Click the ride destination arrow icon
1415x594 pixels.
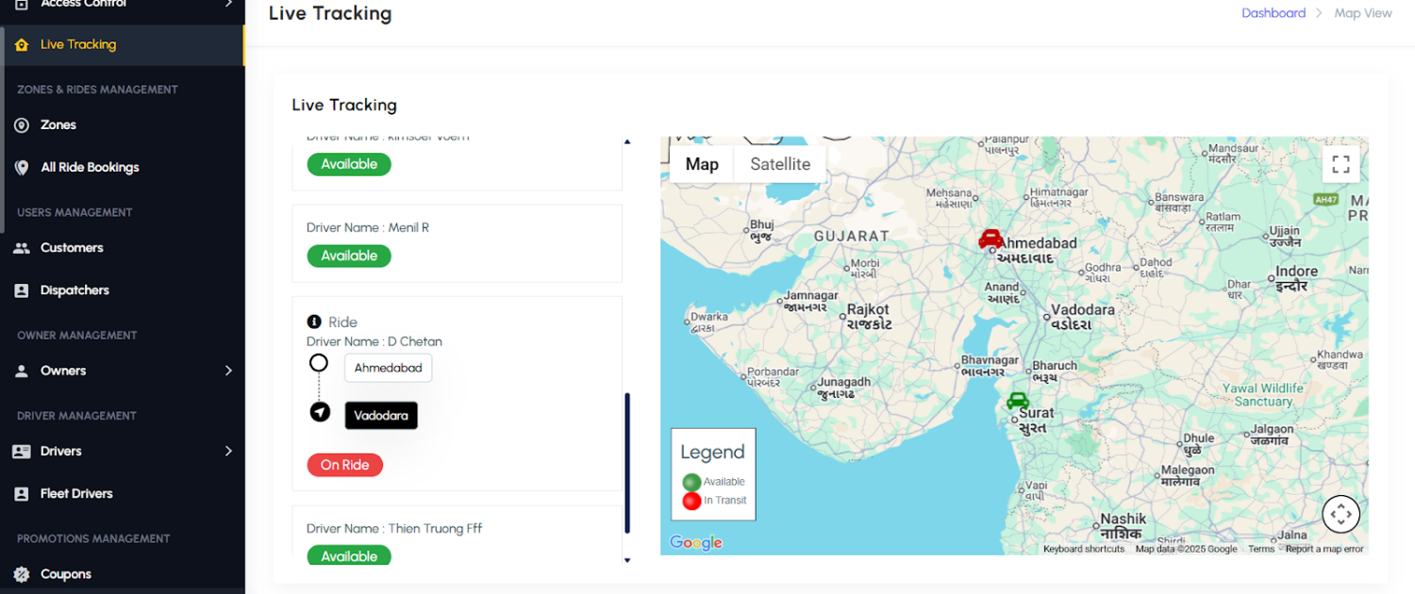tap(320, 412)
